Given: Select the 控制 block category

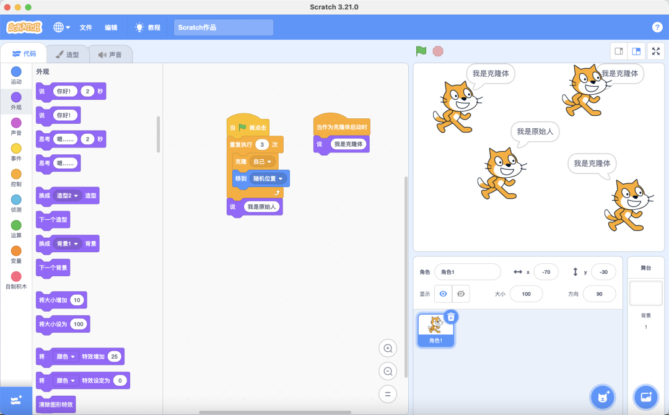Looking at the screenshot, I should [x=16, y=178].
